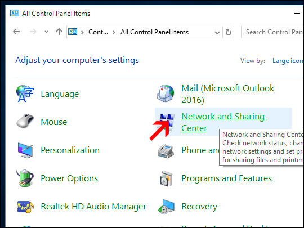Click the Mail (Microsoft Outlook 2016) icon

click(166, 94)
